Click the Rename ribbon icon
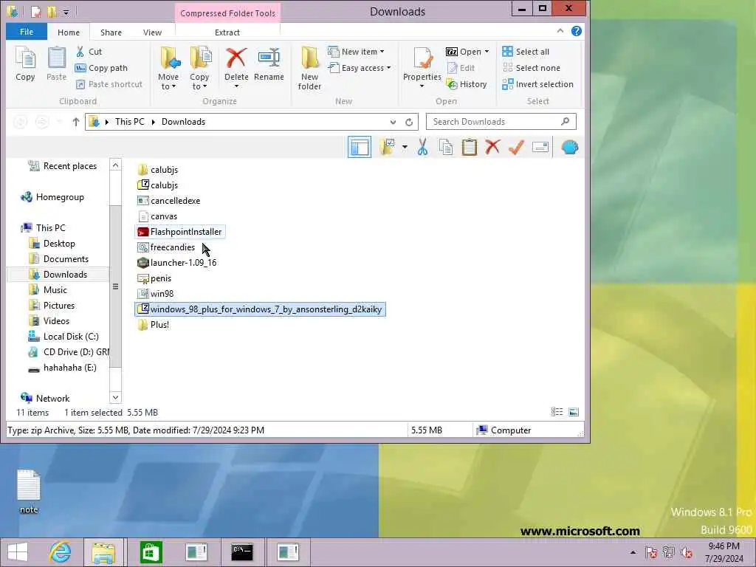The width and height of the screenshot is (756, 567). tap(269, 64)
